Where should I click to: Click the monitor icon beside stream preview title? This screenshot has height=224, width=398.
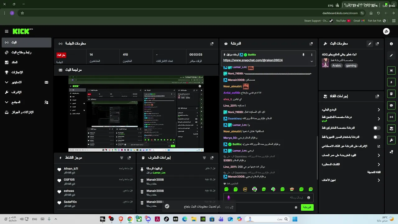[61, 70]
